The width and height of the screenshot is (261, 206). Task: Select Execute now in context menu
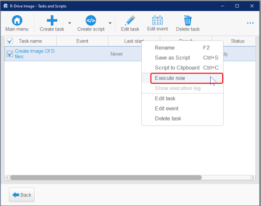[x=182, y=78]
